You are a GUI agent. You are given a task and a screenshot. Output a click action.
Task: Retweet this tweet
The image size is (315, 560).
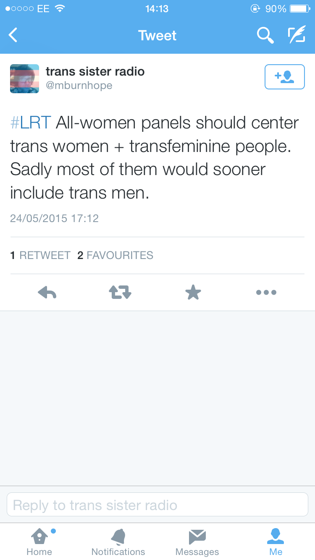[x=120, y=292]
